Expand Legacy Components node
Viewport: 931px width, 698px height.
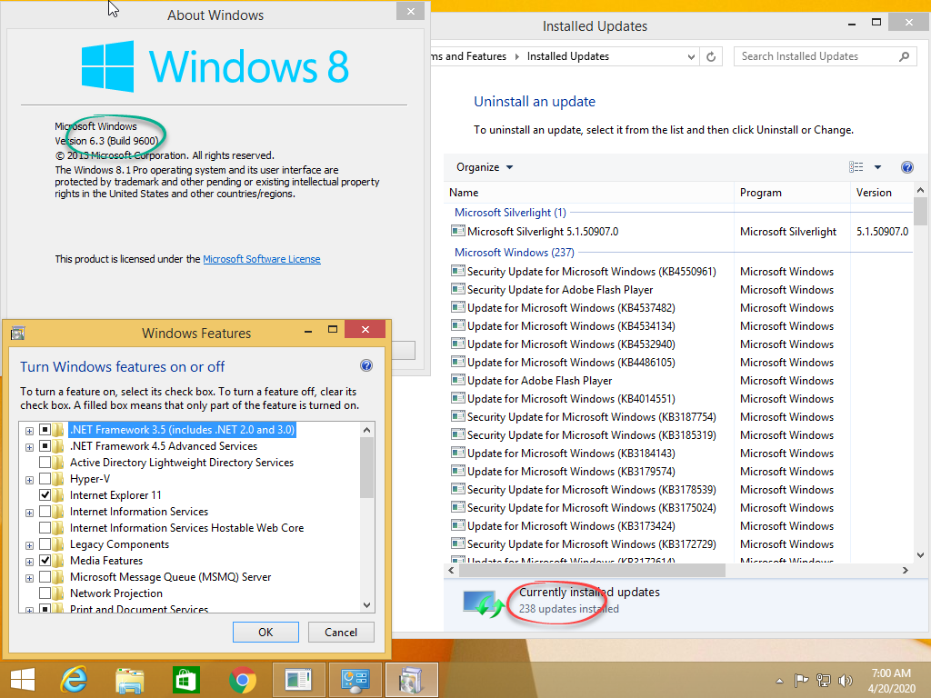[29, 545]
